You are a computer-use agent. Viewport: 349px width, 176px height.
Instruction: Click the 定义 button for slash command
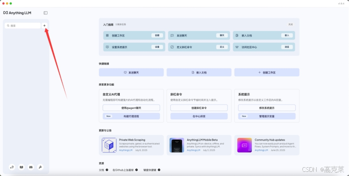point(222,47)
